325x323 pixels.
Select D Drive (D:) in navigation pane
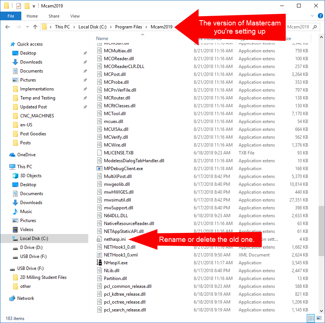31,247
